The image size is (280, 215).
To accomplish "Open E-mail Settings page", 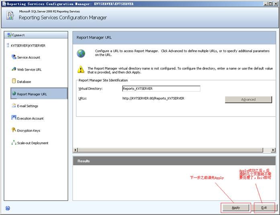I will pyautogui.click(x=27, y=106).
